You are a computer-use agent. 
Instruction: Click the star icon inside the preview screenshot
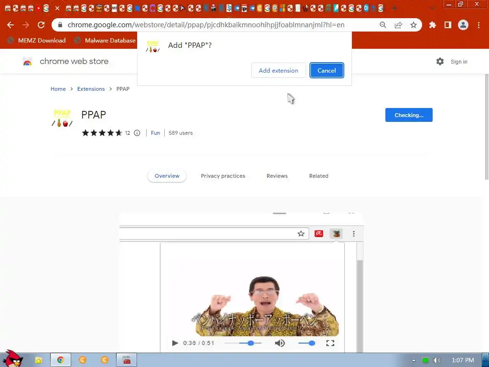click(301, 233)
